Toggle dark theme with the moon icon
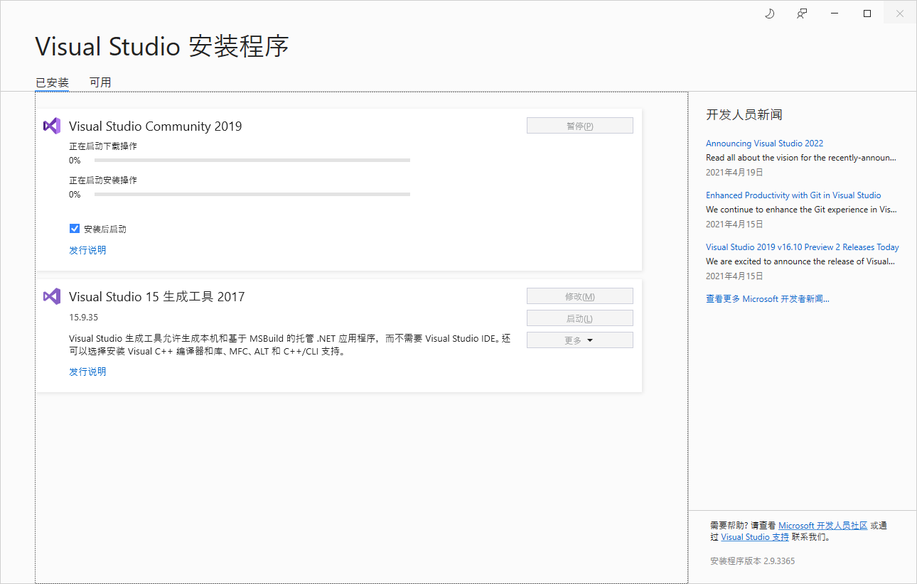 pyautogui.click(x=769, y=13)
